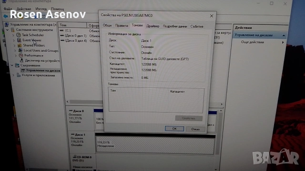Click right arrow of volume list scrollbar
The image size is (305, 171).
tap(222, 104)
